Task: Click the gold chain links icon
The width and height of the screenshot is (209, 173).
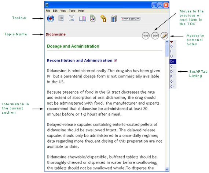Action: pos(103,19)
